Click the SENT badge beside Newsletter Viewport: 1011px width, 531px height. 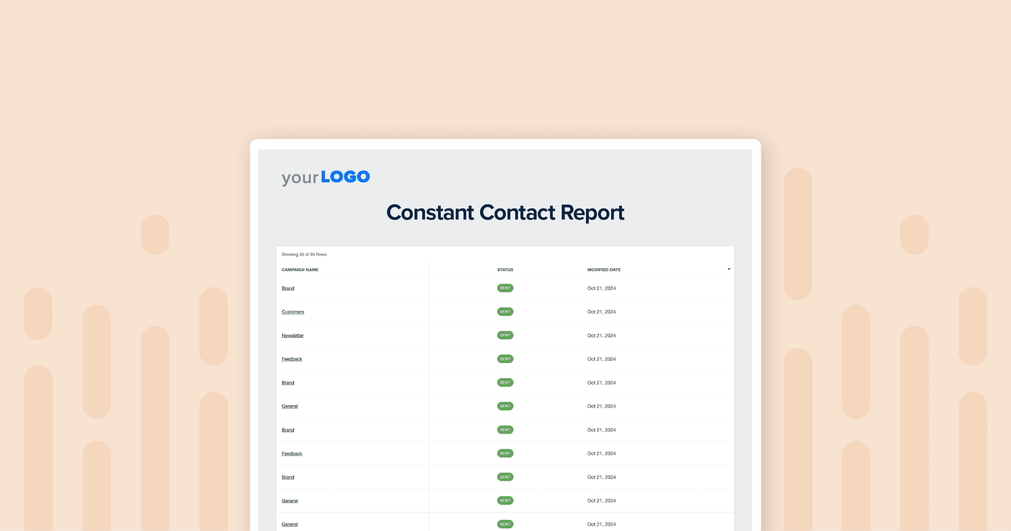click(505, 335)
